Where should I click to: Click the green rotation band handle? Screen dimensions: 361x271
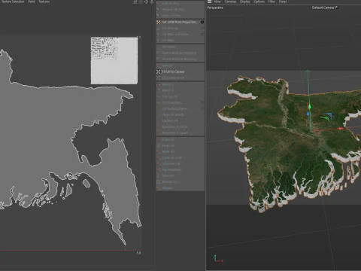(x=326, y=117)
